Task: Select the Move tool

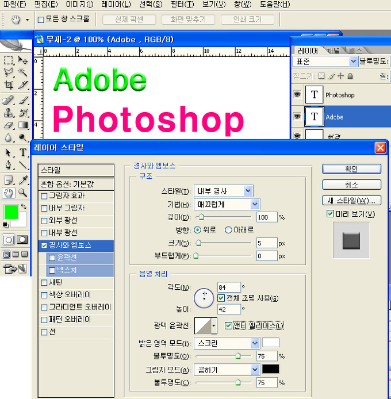Action: pyautogui.click(x=23, y=60)
